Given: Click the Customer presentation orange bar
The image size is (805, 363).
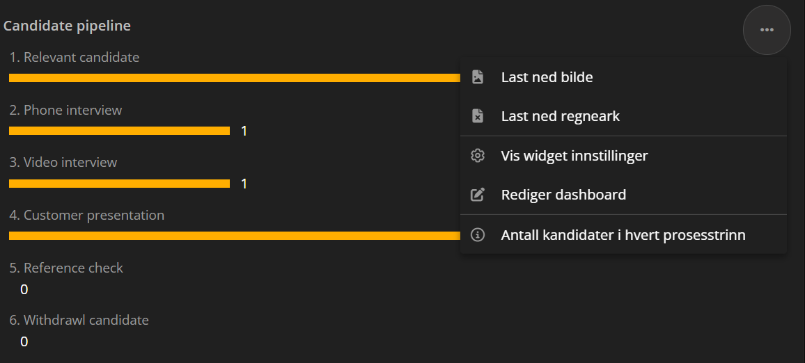Looking at the screenshot, I should tap(234, 236).
